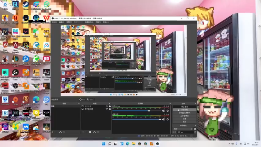Launch GeeGee desktop shortcut
The height and width of the screenshot is (147, 261).
pos(46,60)
